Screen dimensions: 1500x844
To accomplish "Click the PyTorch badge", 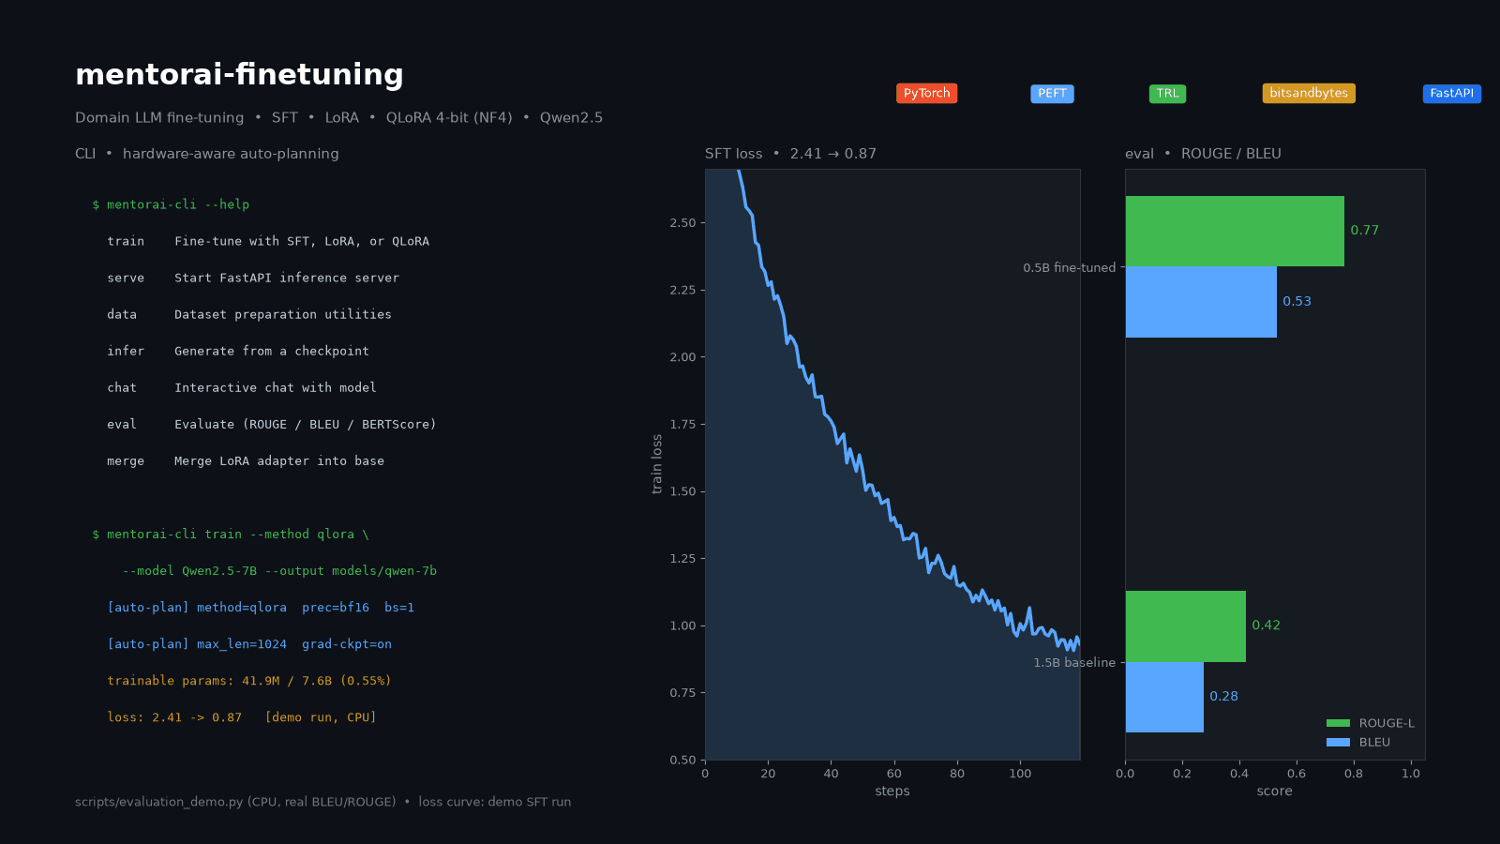I will [x=926, y=94].
